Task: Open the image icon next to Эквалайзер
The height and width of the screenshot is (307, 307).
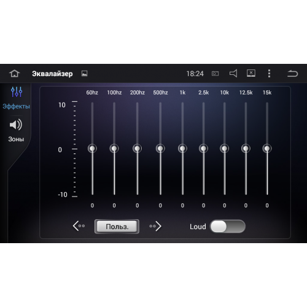Action: [84, 74]
